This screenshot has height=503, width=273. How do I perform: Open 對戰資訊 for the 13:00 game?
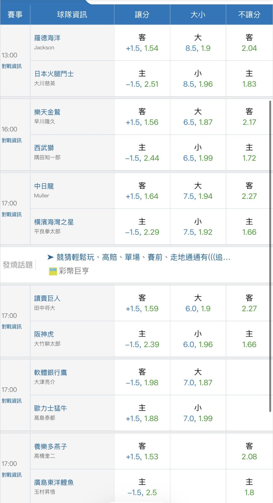tap(12, 66)
